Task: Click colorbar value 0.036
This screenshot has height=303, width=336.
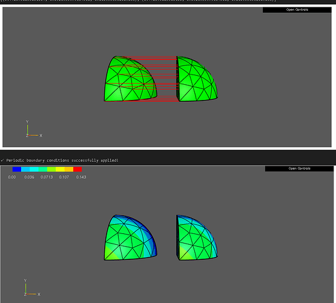Action: (x=29, y=177)
